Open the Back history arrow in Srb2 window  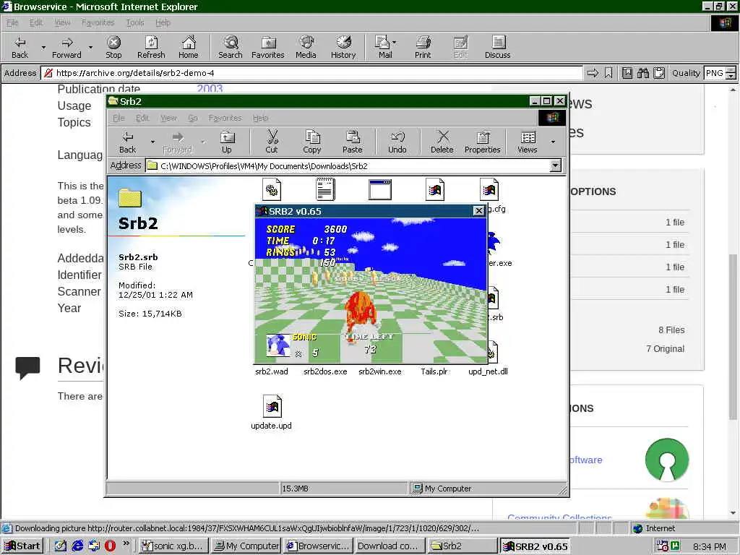click(x=152, y=142)
